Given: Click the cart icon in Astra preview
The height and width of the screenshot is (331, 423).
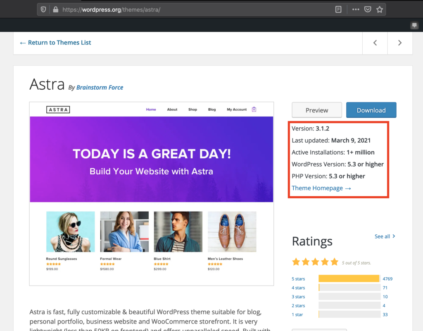Looking at the screenshot, I should (254, 109).
